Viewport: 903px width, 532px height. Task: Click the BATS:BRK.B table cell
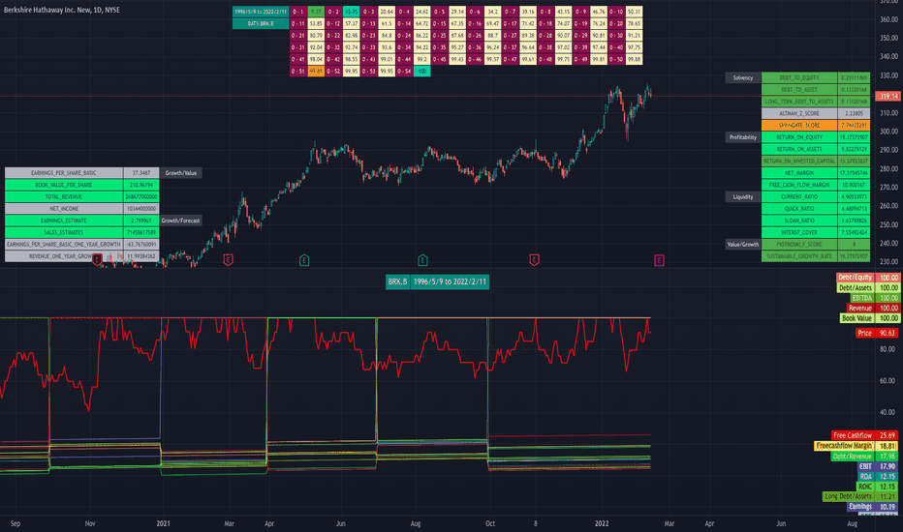261,23
